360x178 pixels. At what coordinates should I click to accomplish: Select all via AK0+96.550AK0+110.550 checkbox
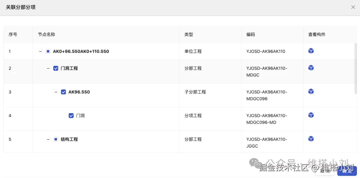(x=48, y=51)
